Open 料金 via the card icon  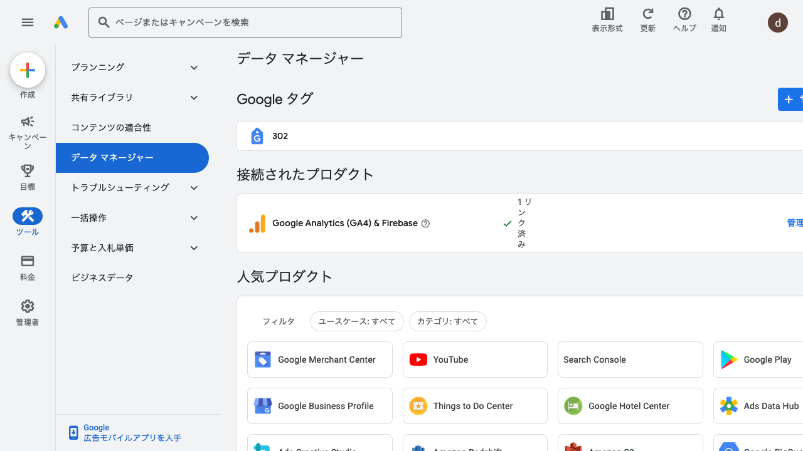(28, 261)
